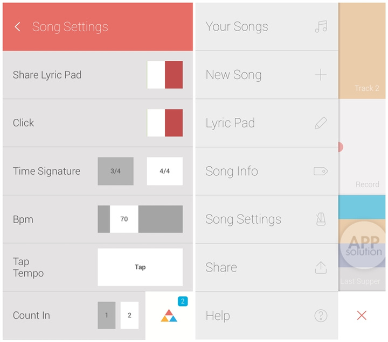
Task: Tap the metronome icon for Song Settings
Action: click(x=321, y=219)
